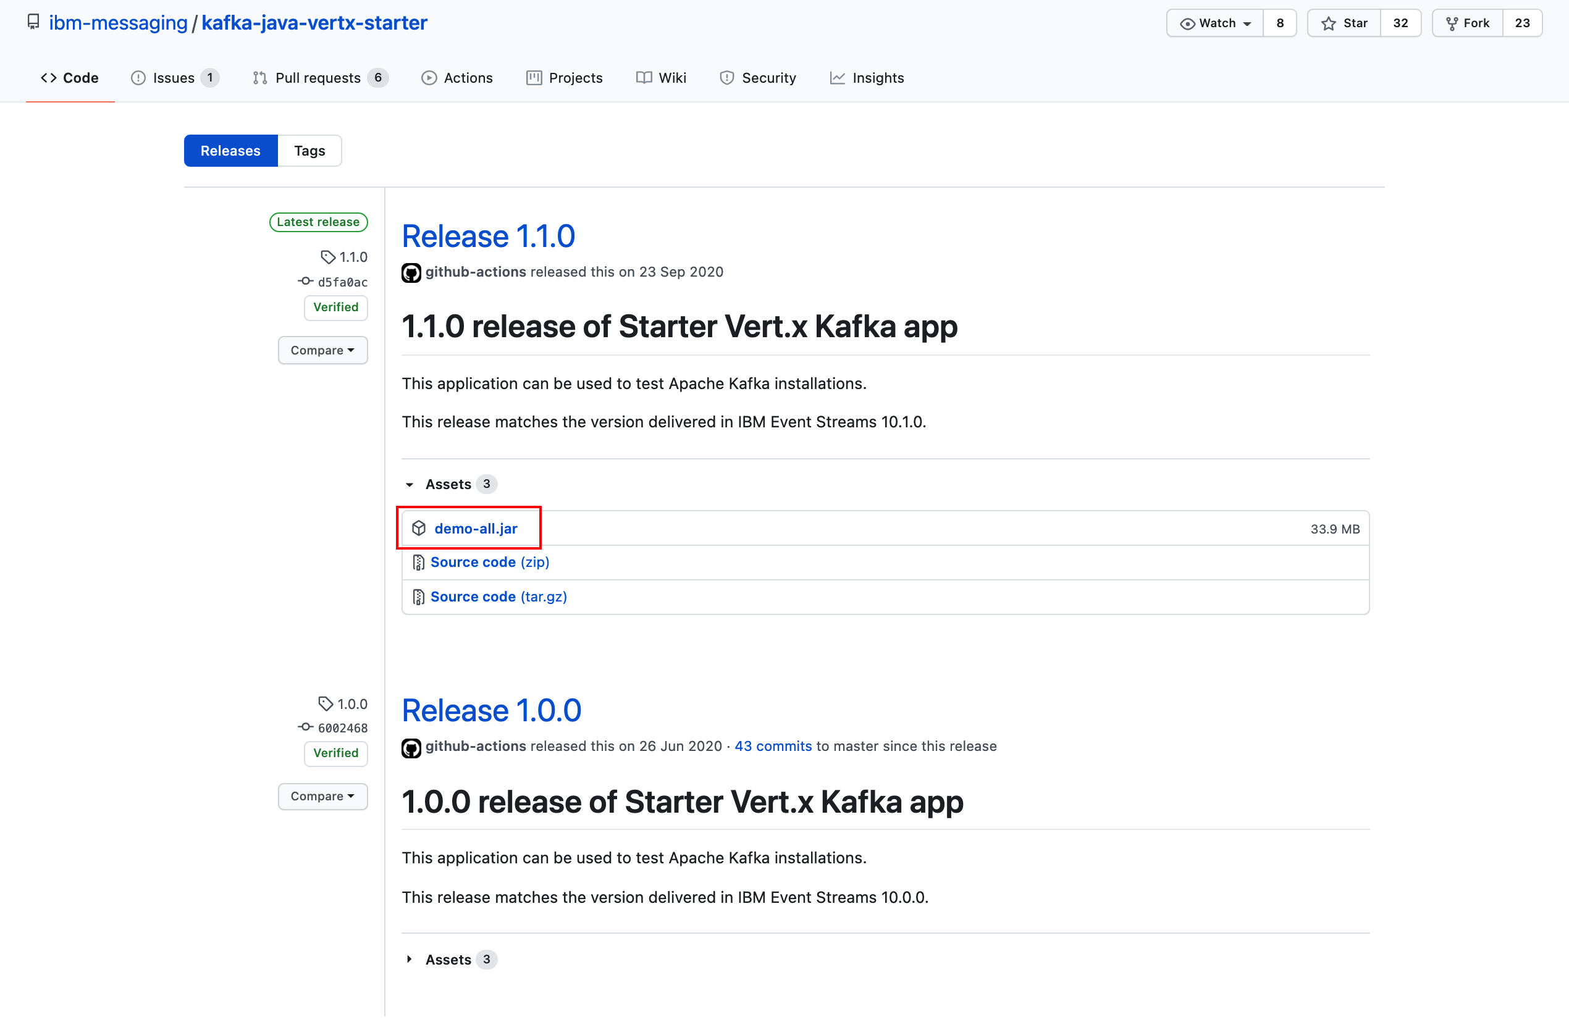Open the ibm-messaging organization link
Viewport: 1569px width, 1035px height.
(118, 22)
